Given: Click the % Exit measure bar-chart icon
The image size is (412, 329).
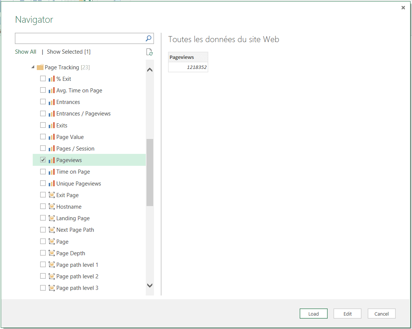Looking at the screenshot, I should (x=52, y=79).
